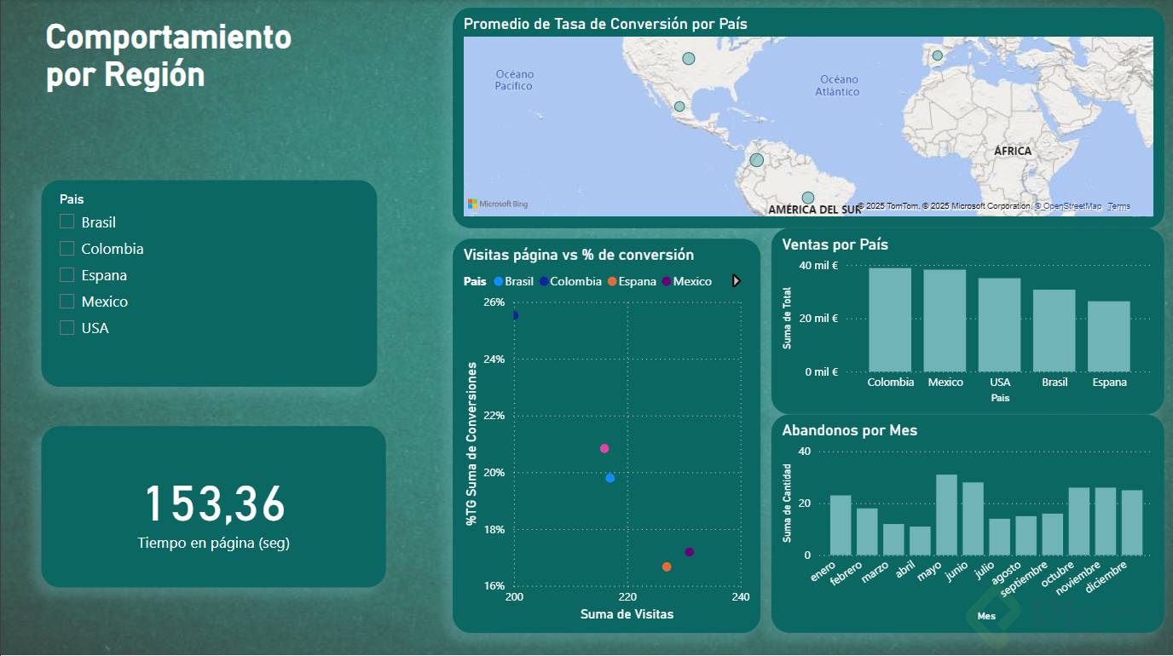Click the Brasil bar in Ventas por País
Viewport: 1173px width, 656px height.
click(x=1055, y=331)
